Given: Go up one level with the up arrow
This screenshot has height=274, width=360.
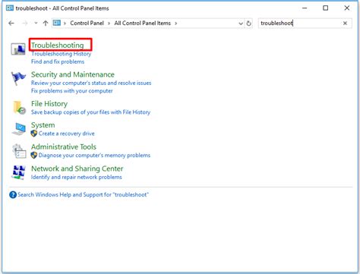Looking at the screenshot, I should (46, 24).
